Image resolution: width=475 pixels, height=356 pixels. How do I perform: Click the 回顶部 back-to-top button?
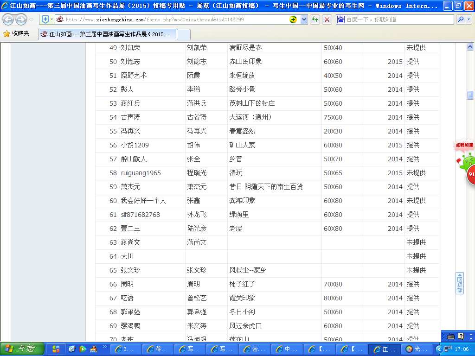(460, 283)
